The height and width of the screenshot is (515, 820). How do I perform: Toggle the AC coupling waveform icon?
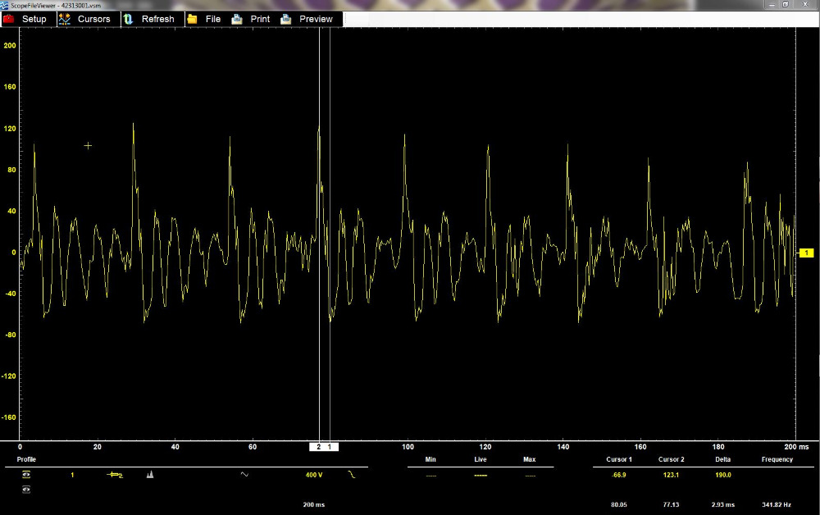point(244,475)
